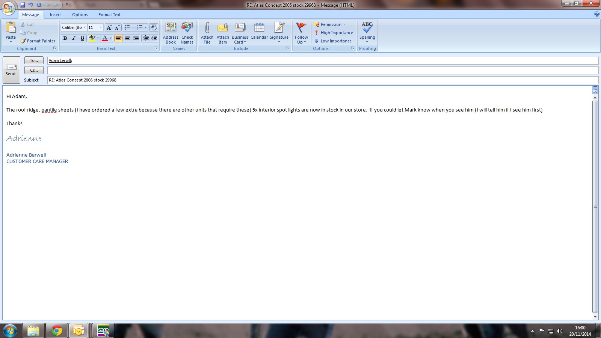The width and height of the screenshot is (601, 338).
Task: Toggle Low Importance on the message
Action: (x=333, y=41)
